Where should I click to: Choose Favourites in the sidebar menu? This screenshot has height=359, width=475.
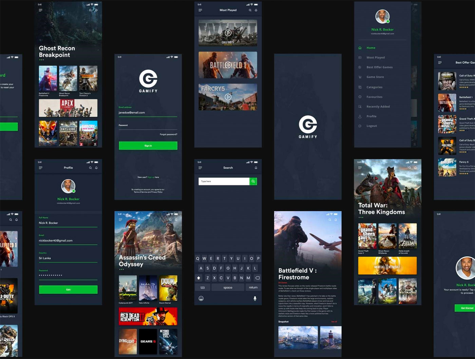374,97
